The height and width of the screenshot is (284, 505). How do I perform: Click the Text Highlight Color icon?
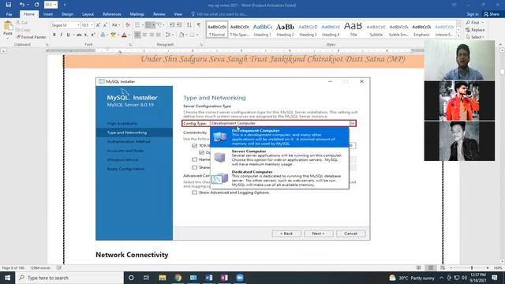(x=113, y=35)
